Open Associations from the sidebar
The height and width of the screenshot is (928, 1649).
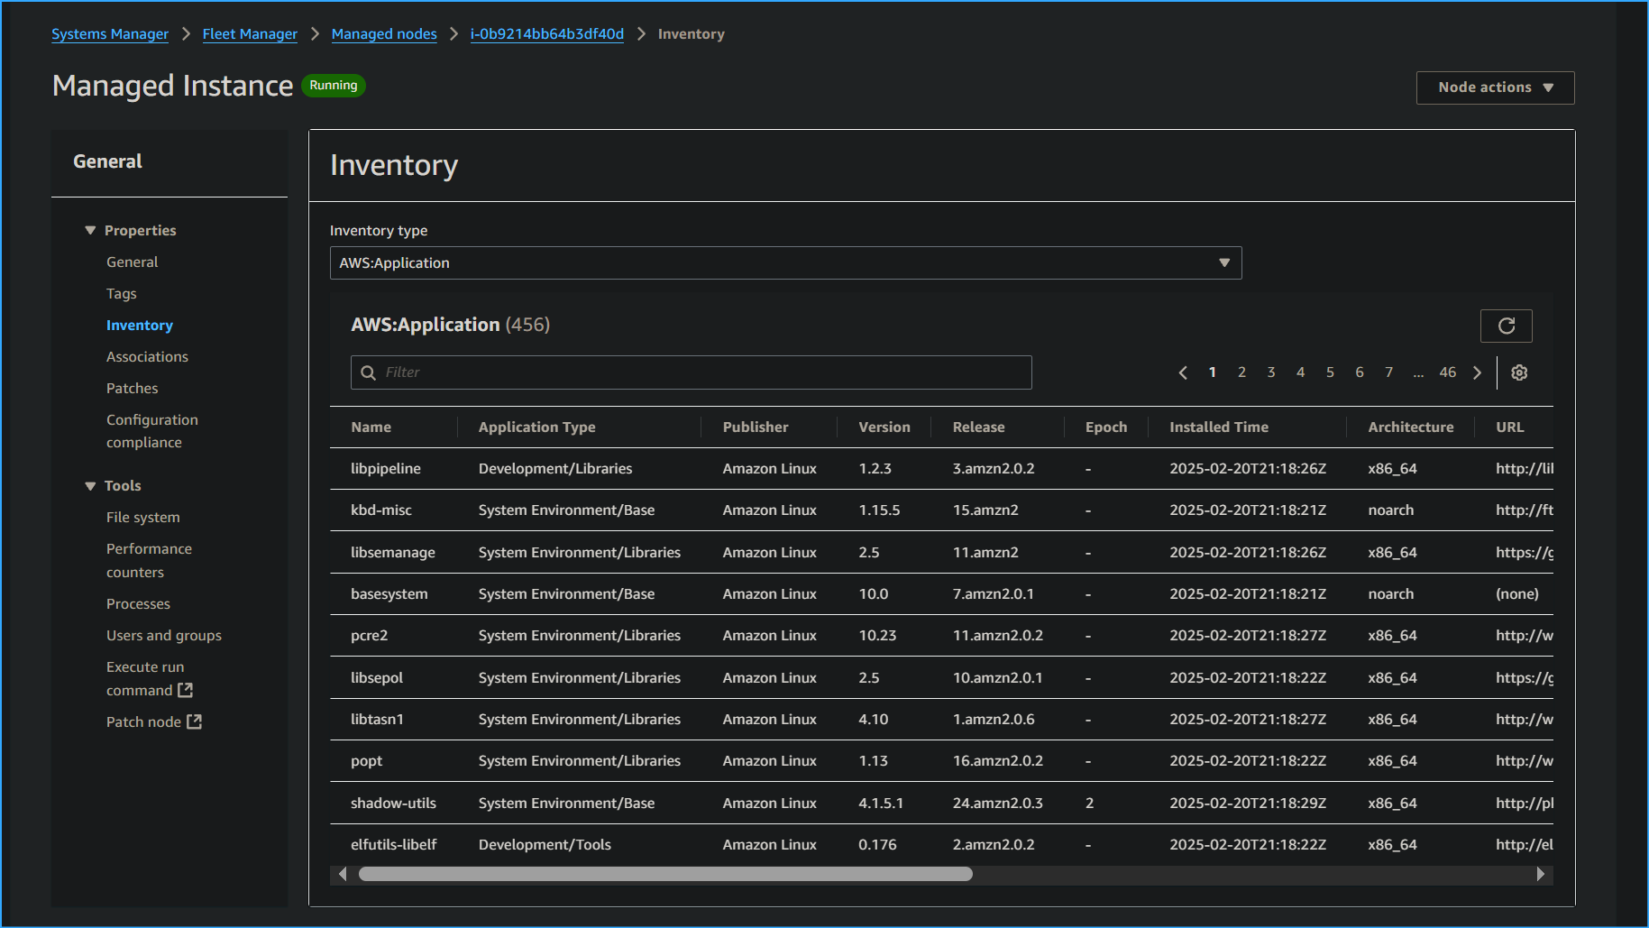147,356
